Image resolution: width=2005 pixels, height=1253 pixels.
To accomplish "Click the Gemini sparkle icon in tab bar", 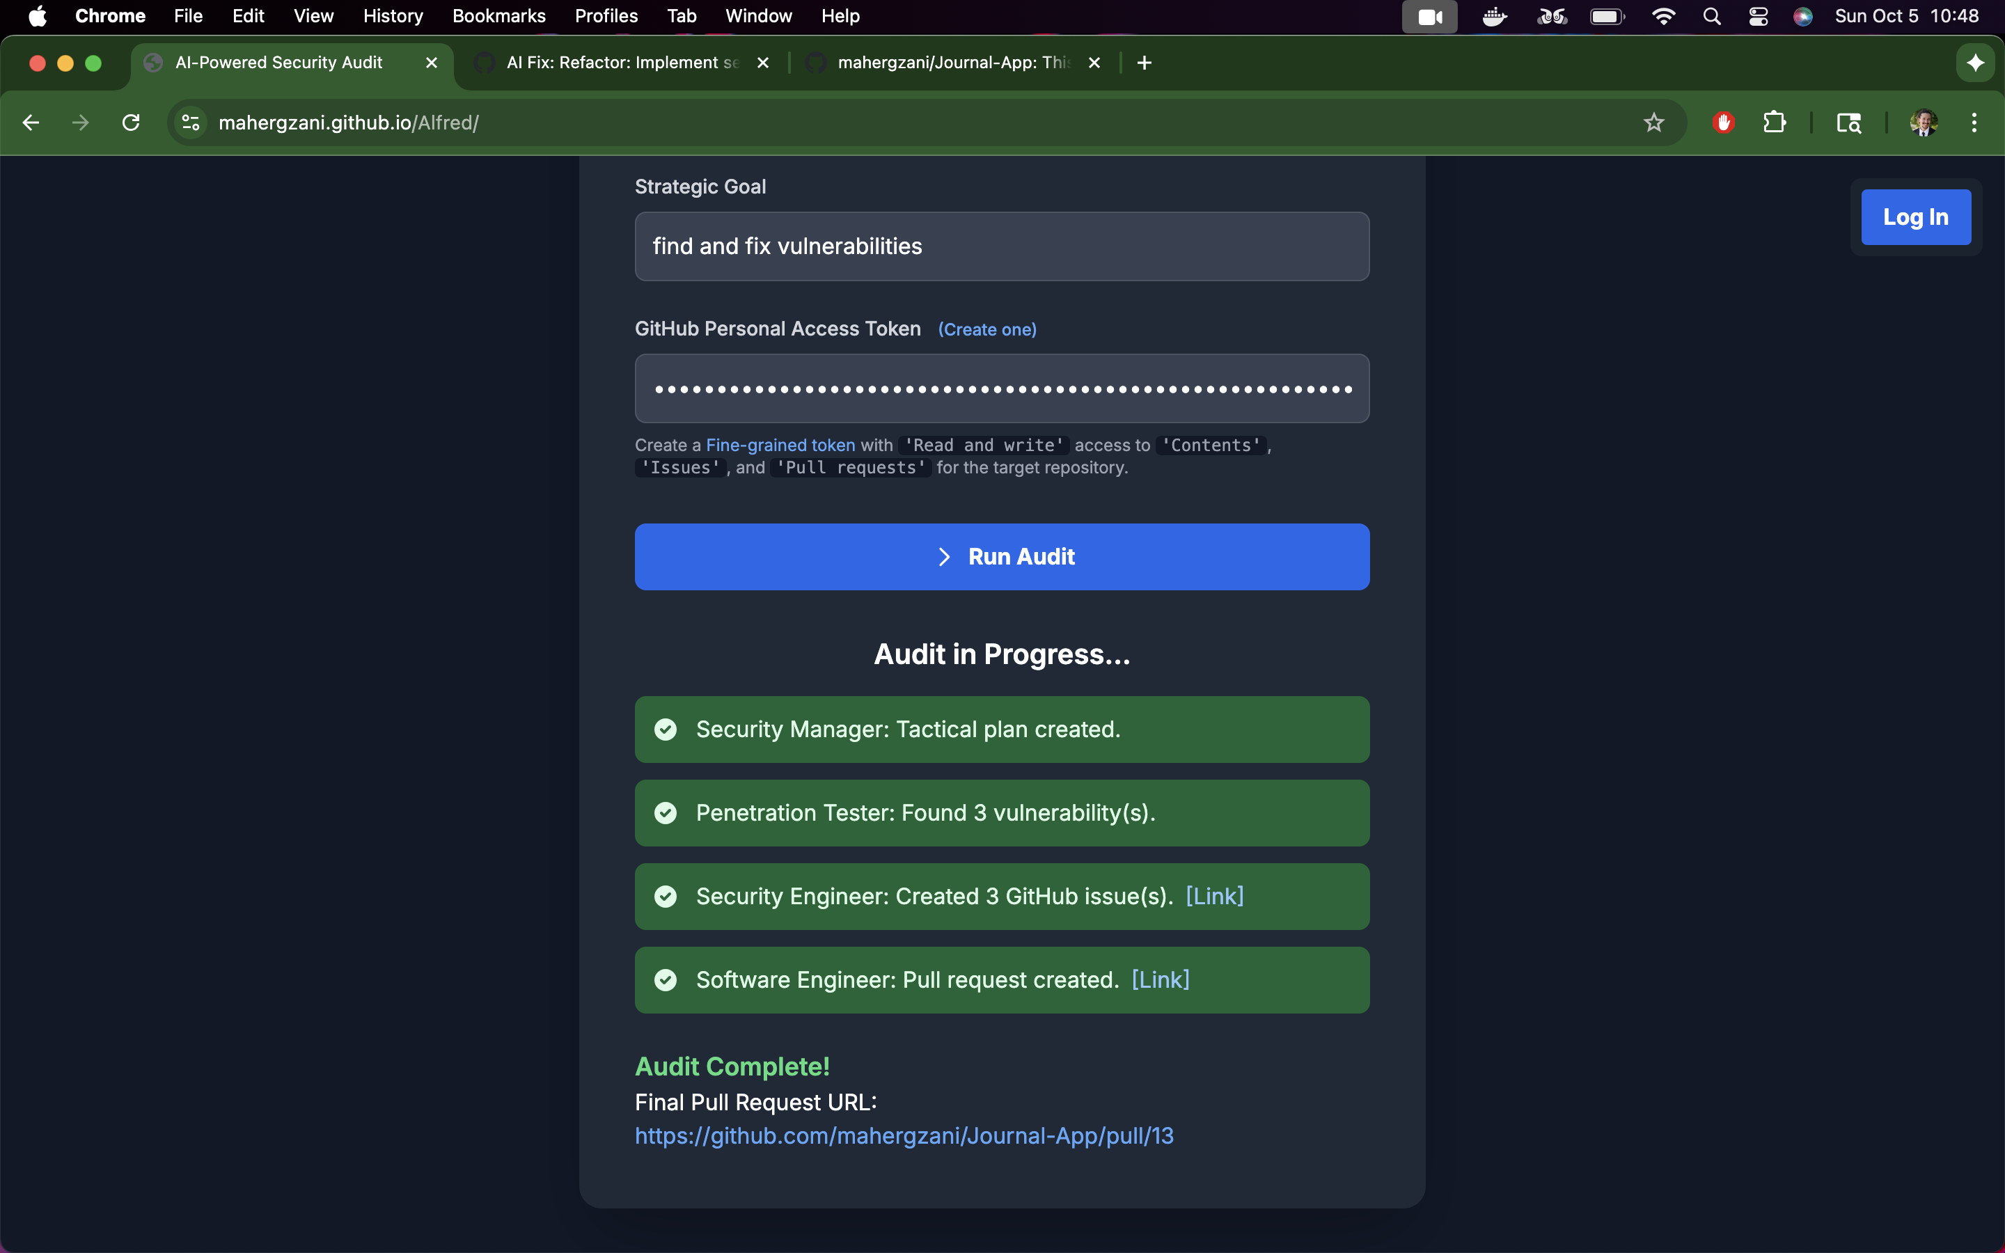I will [x=1975, y=63].
